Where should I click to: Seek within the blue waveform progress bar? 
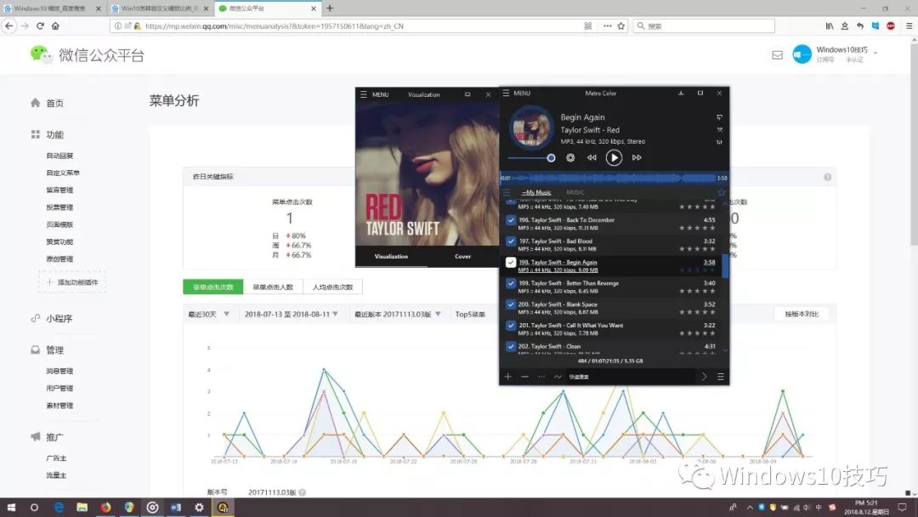tap(614, 178)
